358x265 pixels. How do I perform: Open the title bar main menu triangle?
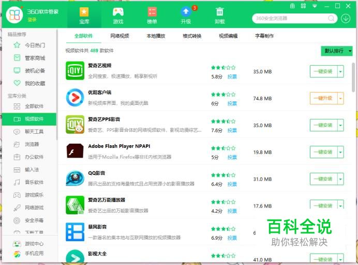[x=315, y=6]
